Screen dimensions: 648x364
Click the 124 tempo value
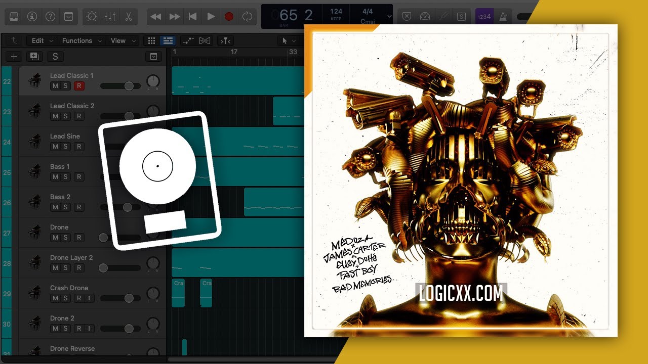coord(336,11)
